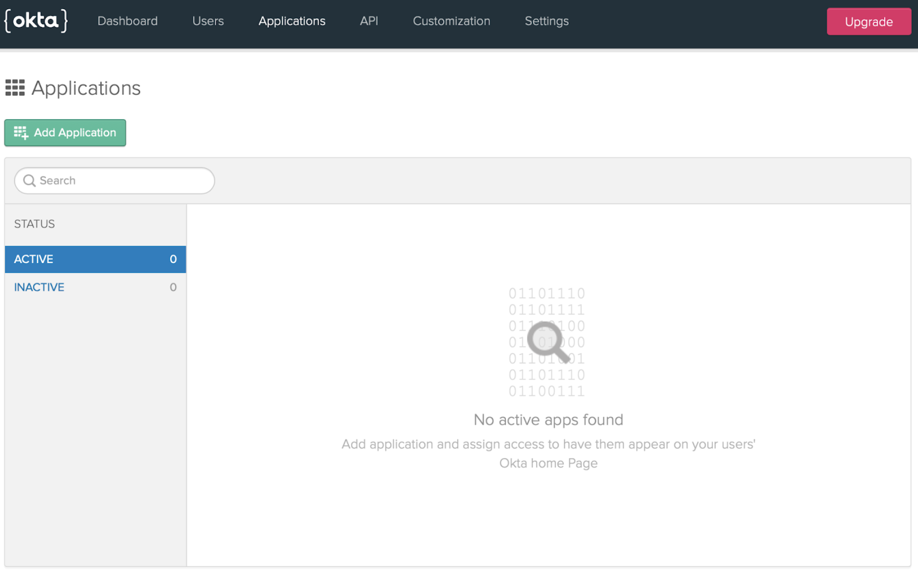Image resolution: width=918 pixels, height=571 pixels.
Task: Click the grid icon beside Applications heading
Action: click(x=15, y=88)
